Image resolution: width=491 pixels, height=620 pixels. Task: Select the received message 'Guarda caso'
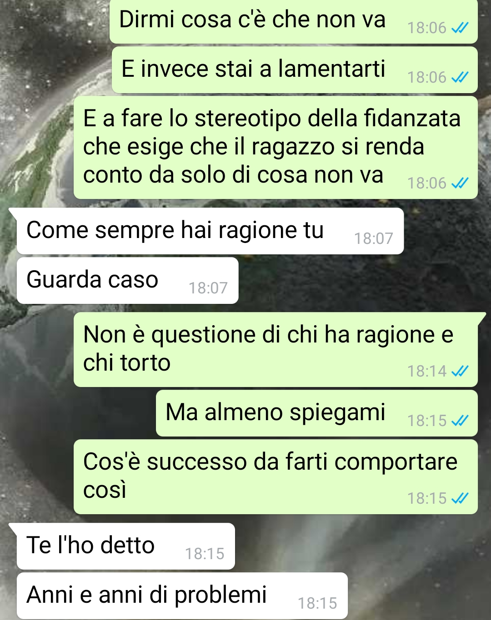(127, 281)
